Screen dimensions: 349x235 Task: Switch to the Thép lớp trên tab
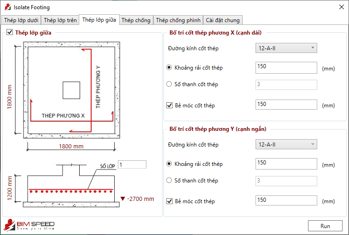[x=60, y=20]
